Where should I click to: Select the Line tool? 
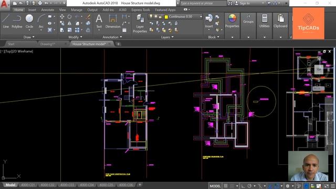pyautogui.click(x=6, y=21)
